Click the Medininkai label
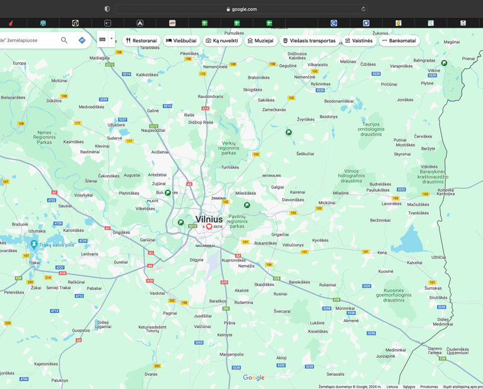Image resolution: width=483 pixels, height=389 pixels. pos(396,350)
